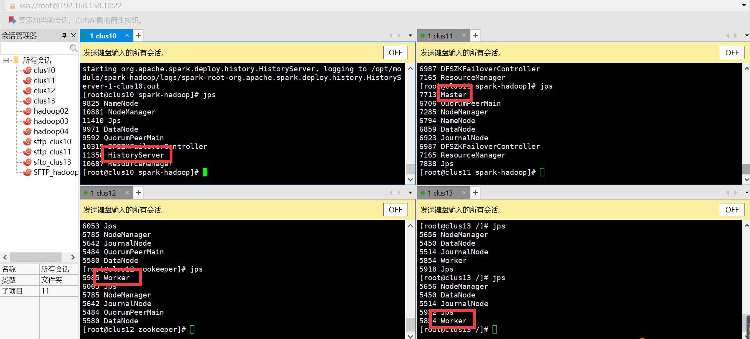
Task: Open session clus11 in the tree
Action: (44, 80)
